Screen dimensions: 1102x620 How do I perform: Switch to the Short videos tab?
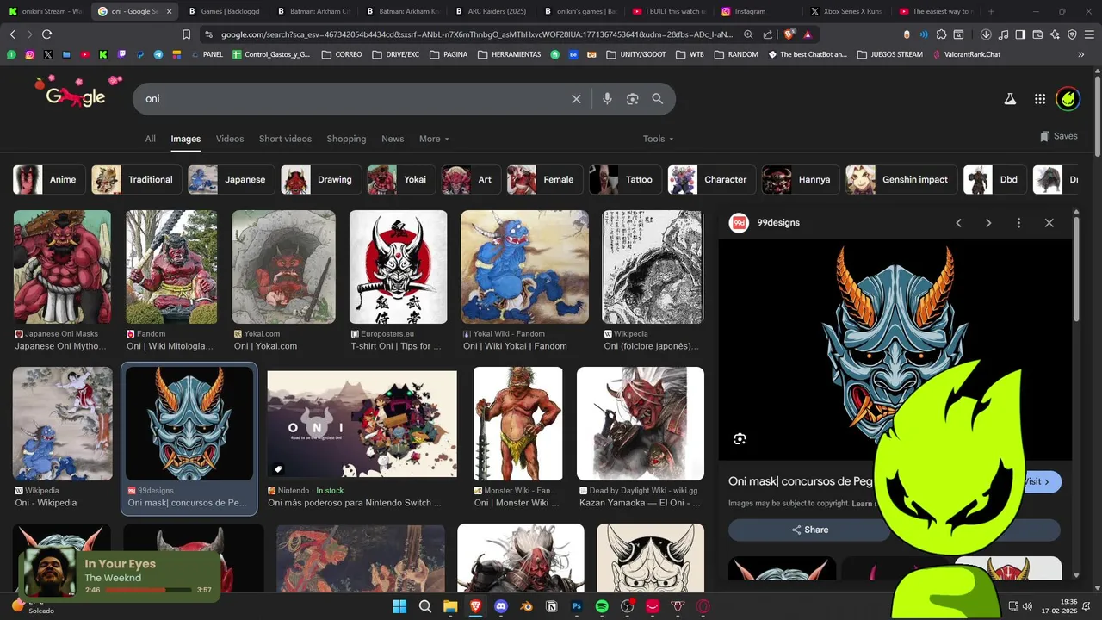[x=285, y=139]
